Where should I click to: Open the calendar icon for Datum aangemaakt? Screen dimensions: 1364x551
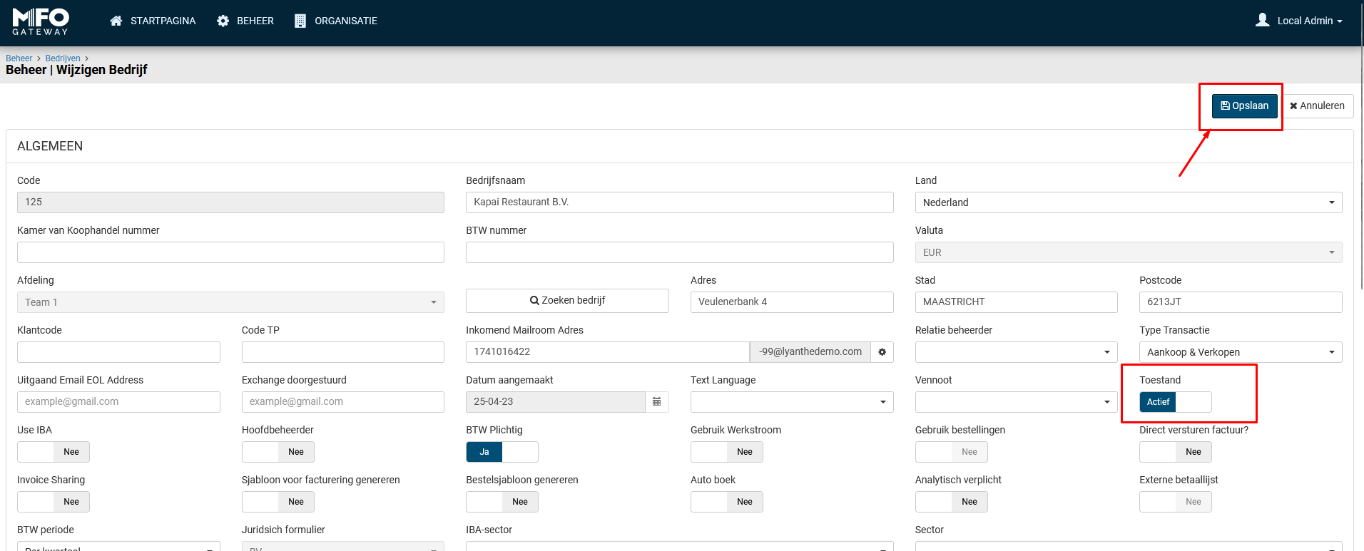(x=656, y=402)
